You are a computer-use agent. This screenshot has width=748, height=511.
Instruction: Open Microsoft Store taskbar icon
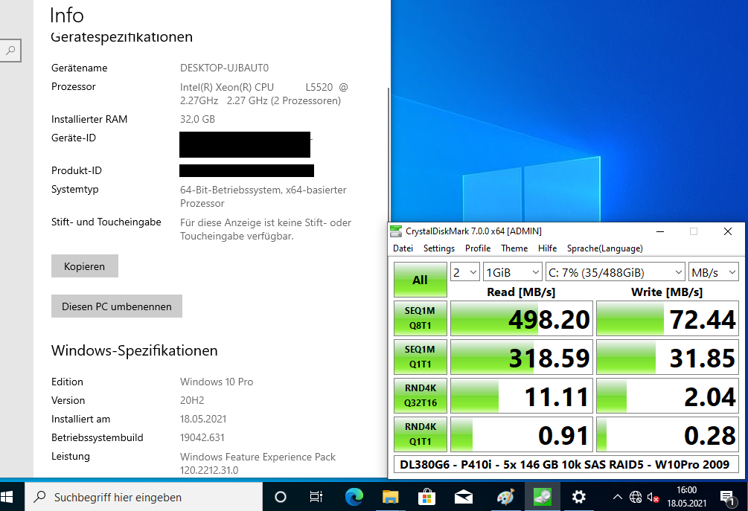[426, 497]
